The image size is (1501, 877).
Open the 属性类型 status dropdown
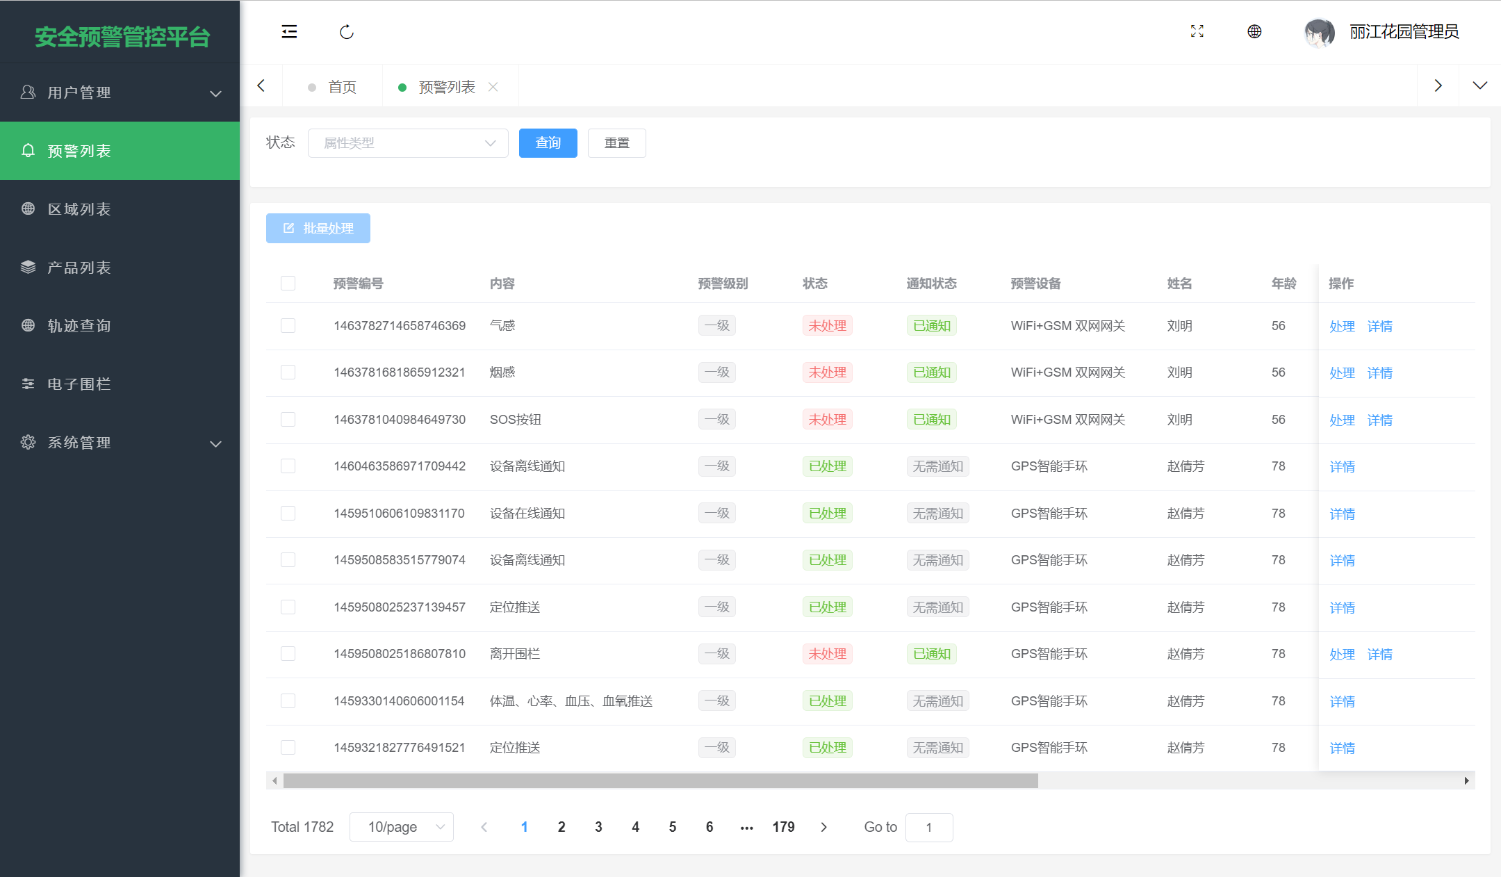pos(408,142)
